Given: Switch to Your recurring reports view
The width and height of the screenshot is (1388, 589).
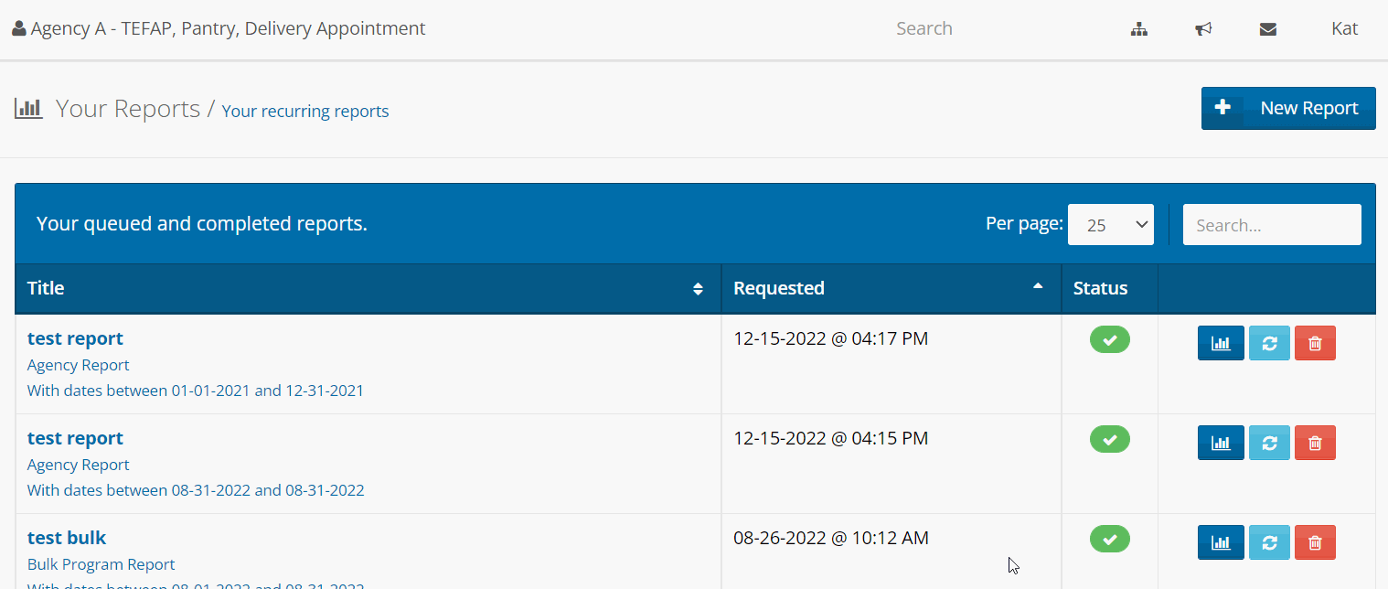Looking at the screenshot, I should pyautogui.click(x=304, y=111).
